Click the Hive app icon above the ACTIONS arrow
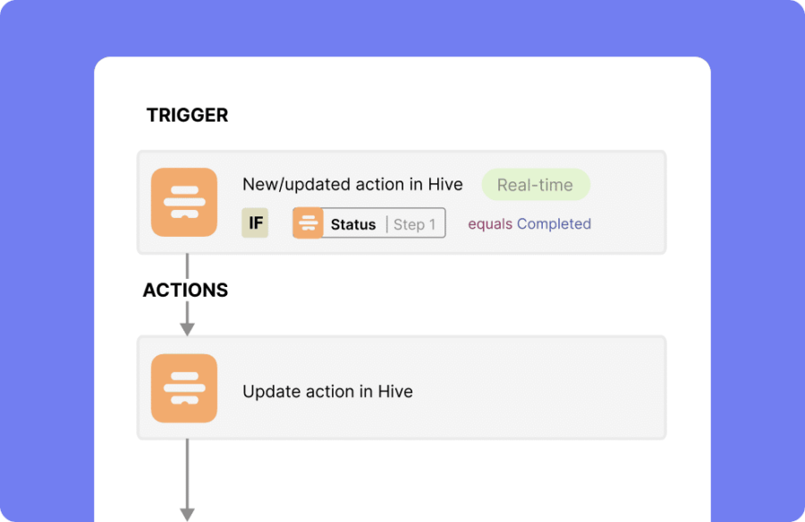 [184, 202]
